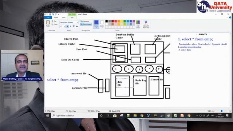This screenshot has height=131, width=233.
Task: Select the Text ribbon tab
Action: pos(72,17)
